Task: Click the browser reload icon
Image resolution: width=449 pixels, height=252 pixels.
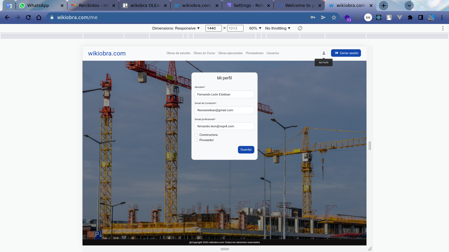Action: tap(28, 17)
